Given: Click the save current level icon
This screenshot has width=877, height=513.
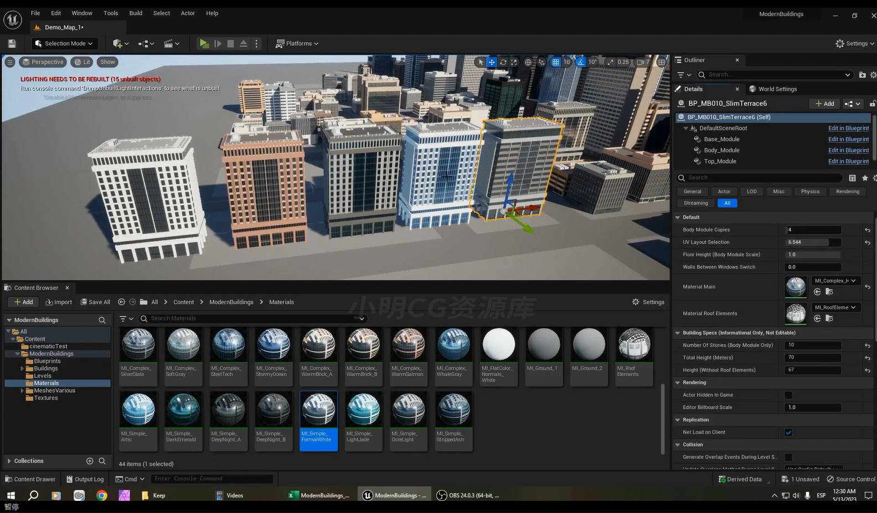Looking at the screenshot, I should click(12, 44).
